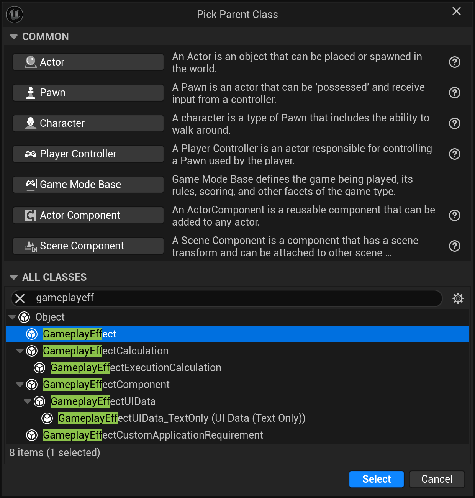475x498 pixels.
Task: Open help for Actor Component class
Action: tap(454, 215)
